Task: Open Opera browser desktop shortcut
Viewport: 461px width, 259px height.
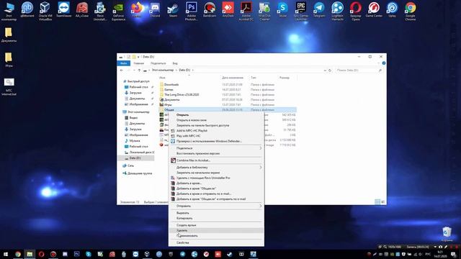Action: (x=355, y=12)
